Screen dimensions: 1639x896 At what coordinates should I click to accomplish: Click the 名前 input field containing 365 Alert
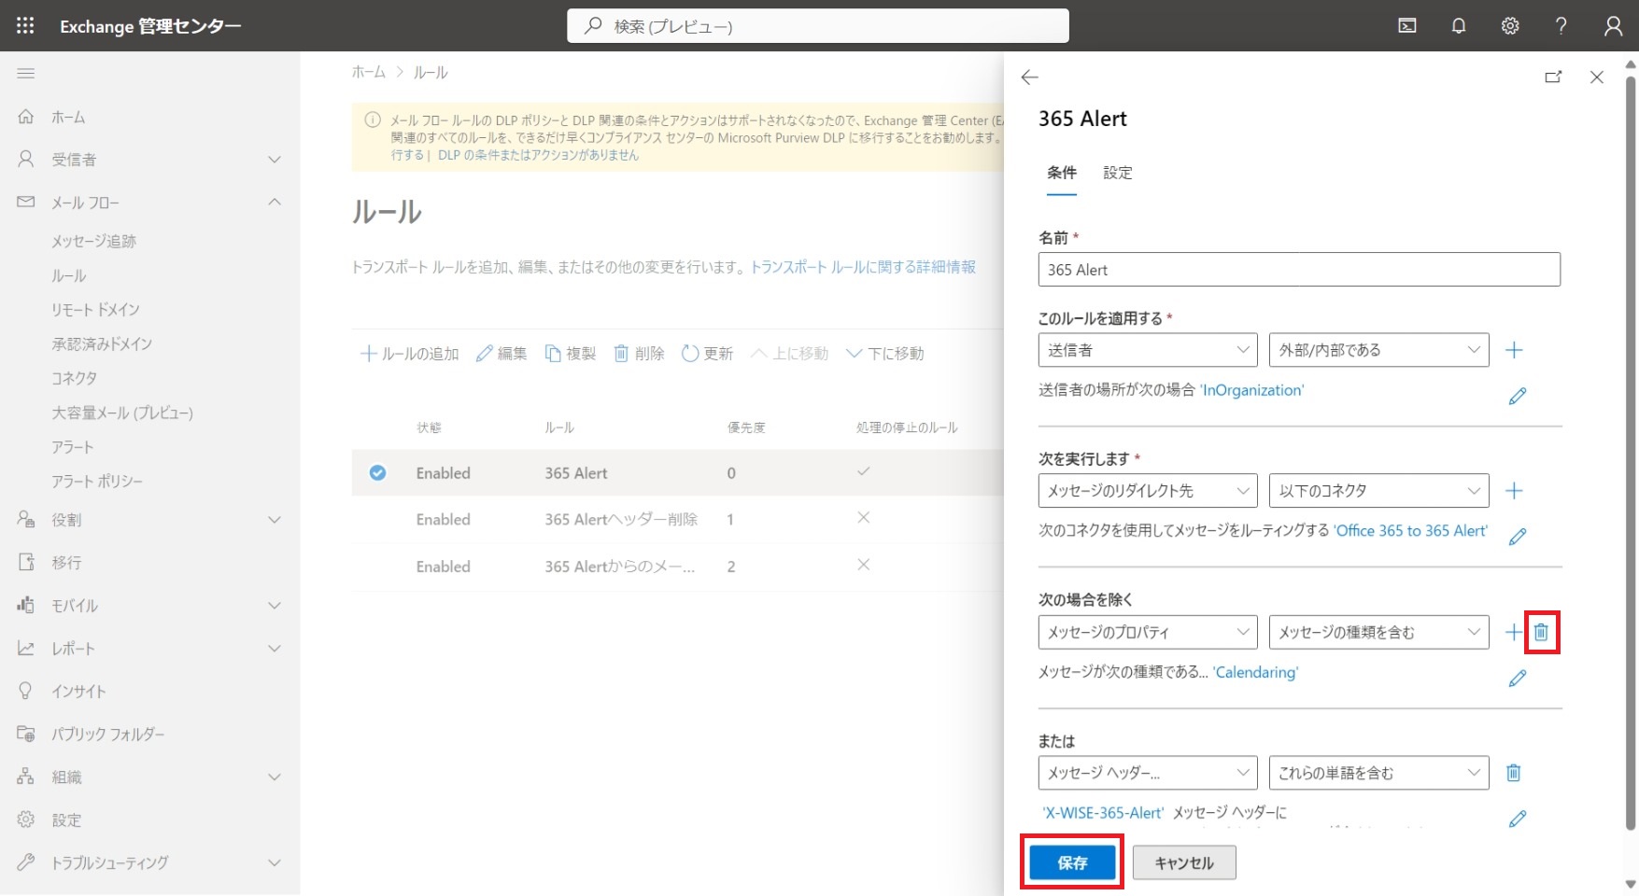[x=1298, y=270]
